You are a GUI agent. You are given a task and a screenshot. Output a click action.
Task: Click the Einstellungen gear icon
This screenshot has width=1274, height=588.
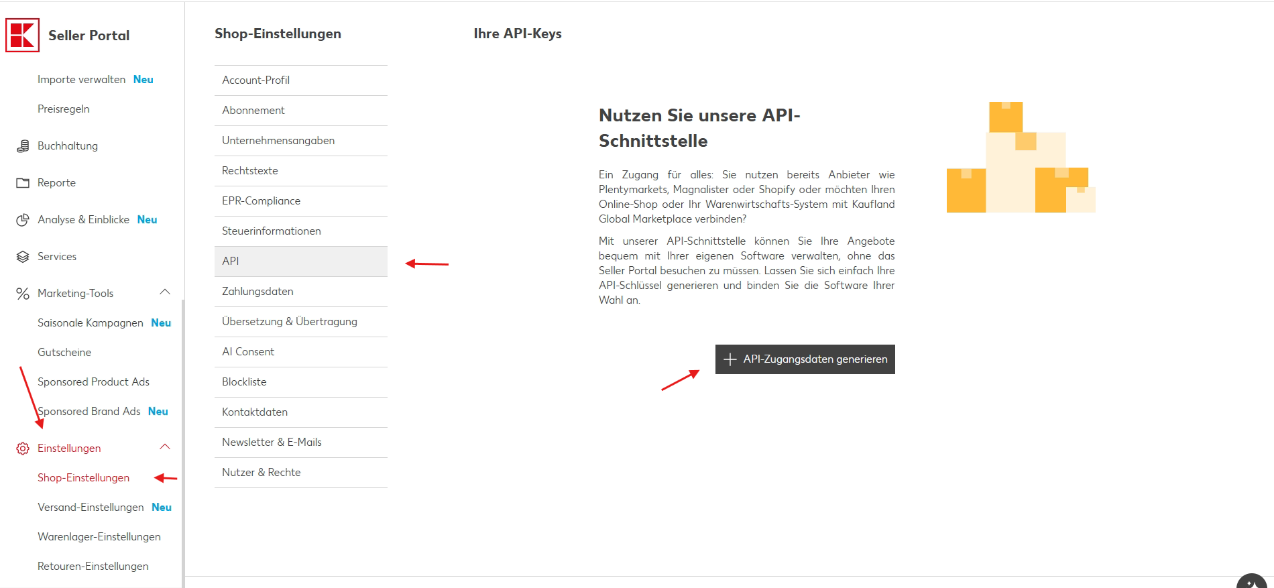(23, 449)
